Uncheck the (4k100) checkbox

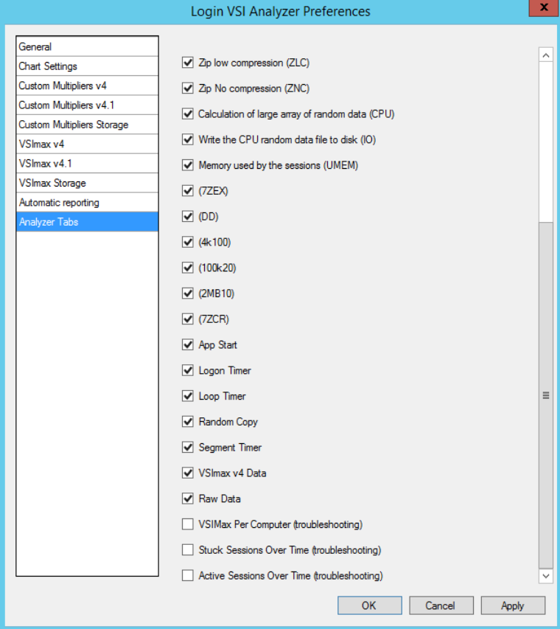188,243
